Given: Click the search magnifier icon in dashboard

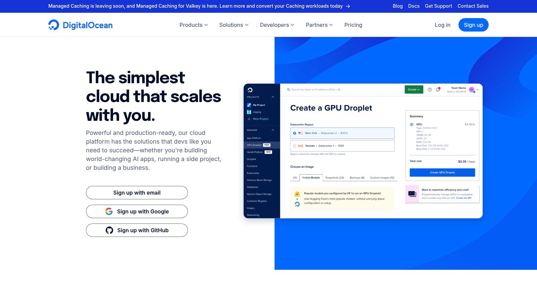Looking at the screenshot, I should pyautogui.click(x=289, y=90).
